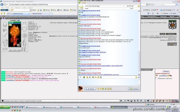Click the Отправить send button
The height and width of the screenshot is (112, 180).
(134, 89)
